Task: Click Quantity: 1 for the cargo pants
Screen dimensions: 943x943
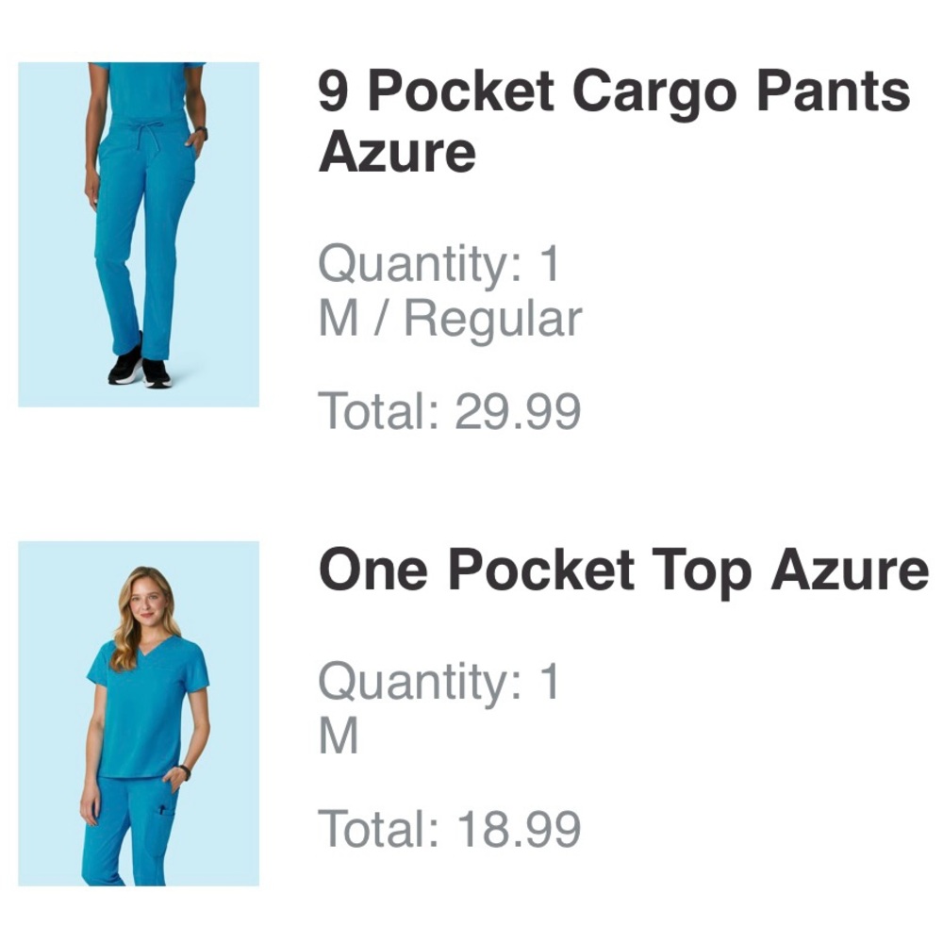Action: tap(438, 265)
